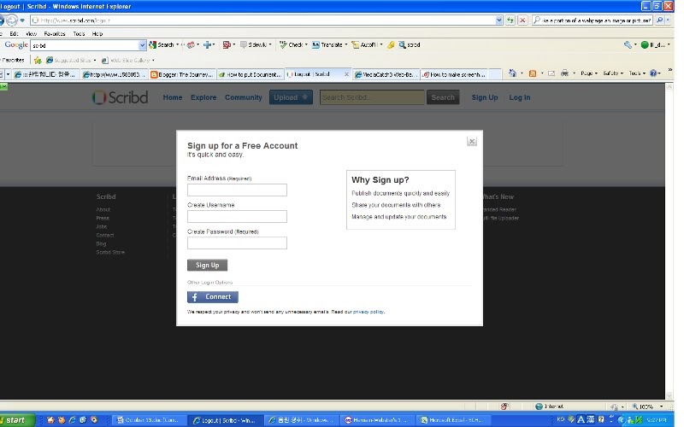Open the Help menu
Viewport: 684px width, 427px height.
point(97,33)
